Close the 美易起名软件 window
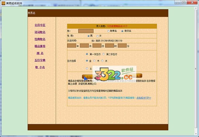This screenshot has width=199, height=137. pyautogui.click(x=192, y=3)
